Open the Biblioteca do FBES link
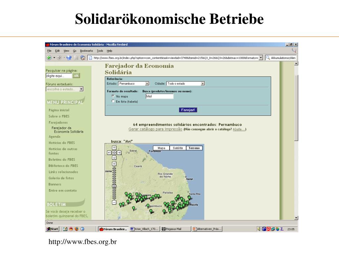Screen dimensions: 339x254 click(x=63, y=166)
